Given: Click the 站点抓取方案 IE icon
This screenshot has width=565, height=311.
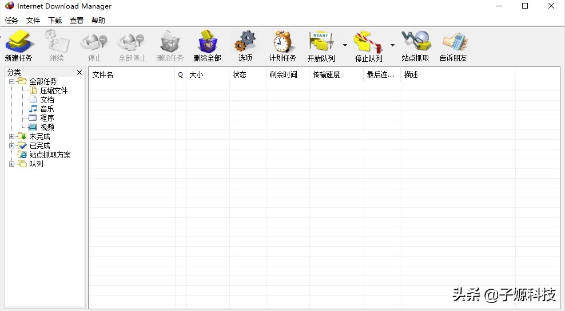Looking at the screenshot, I should coord(23,155).
